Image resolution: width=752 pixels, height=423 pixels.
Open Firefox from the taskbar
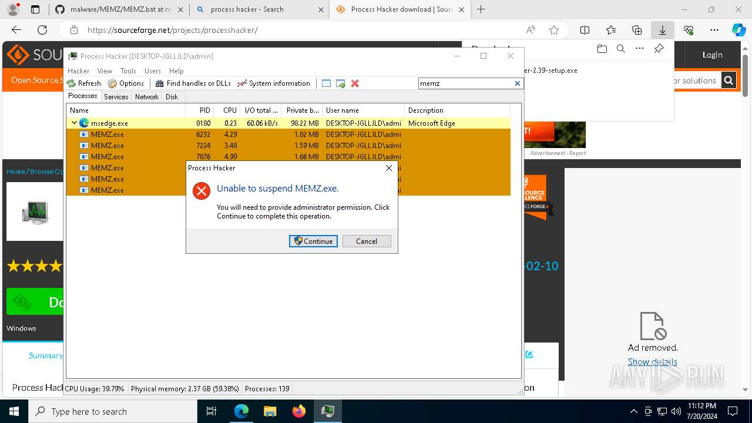298,411
